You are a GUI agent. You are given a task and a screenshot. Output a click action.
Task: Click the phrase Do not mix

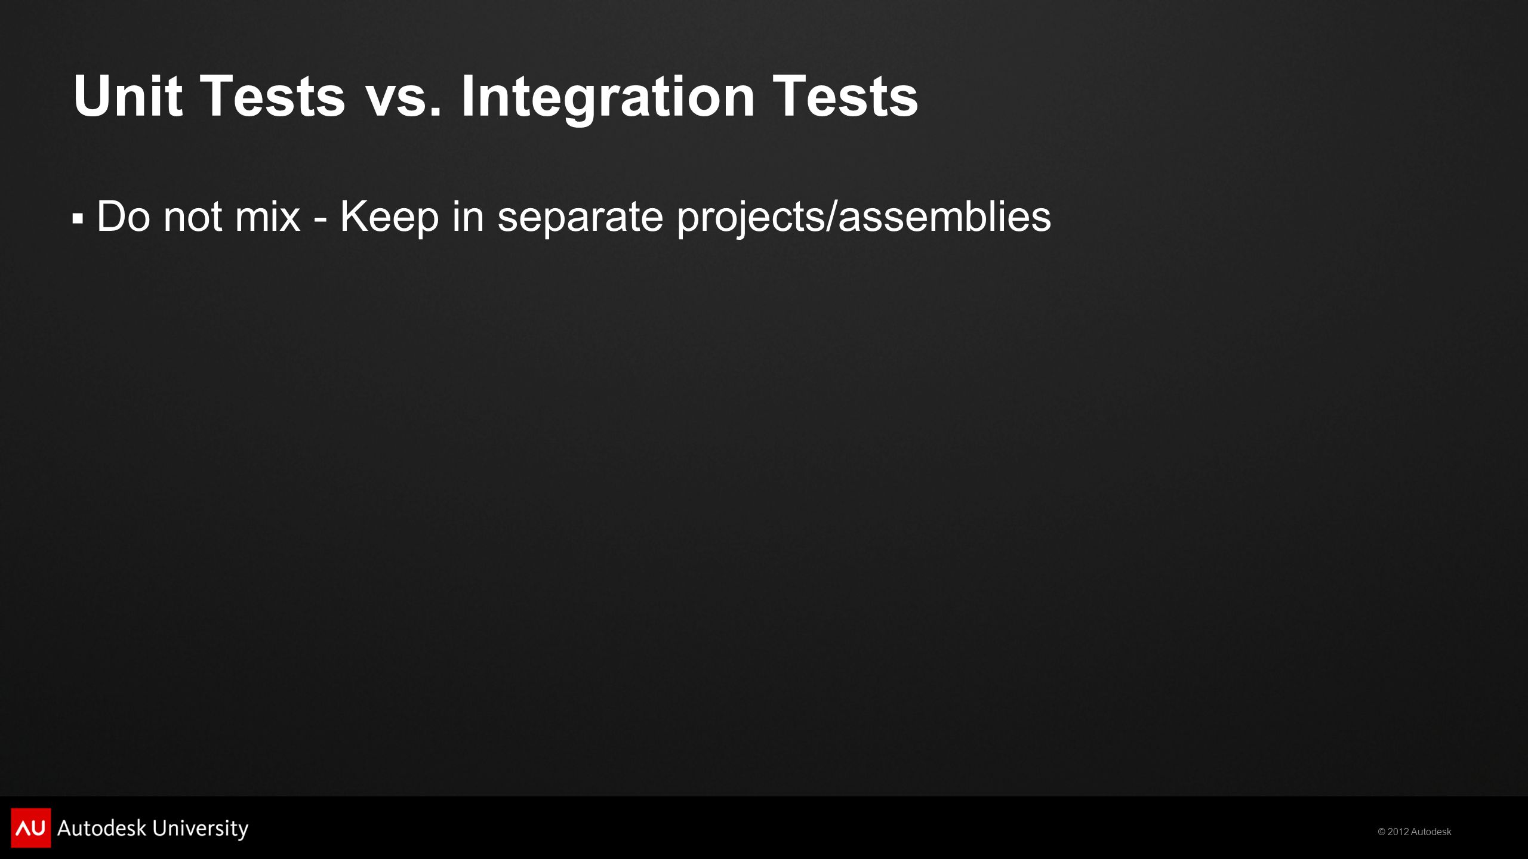pos(198,216)
